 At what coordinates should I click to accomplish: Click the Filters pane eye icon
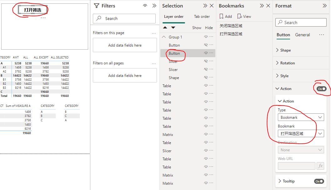pyautogui.click(x=145, y=6)
